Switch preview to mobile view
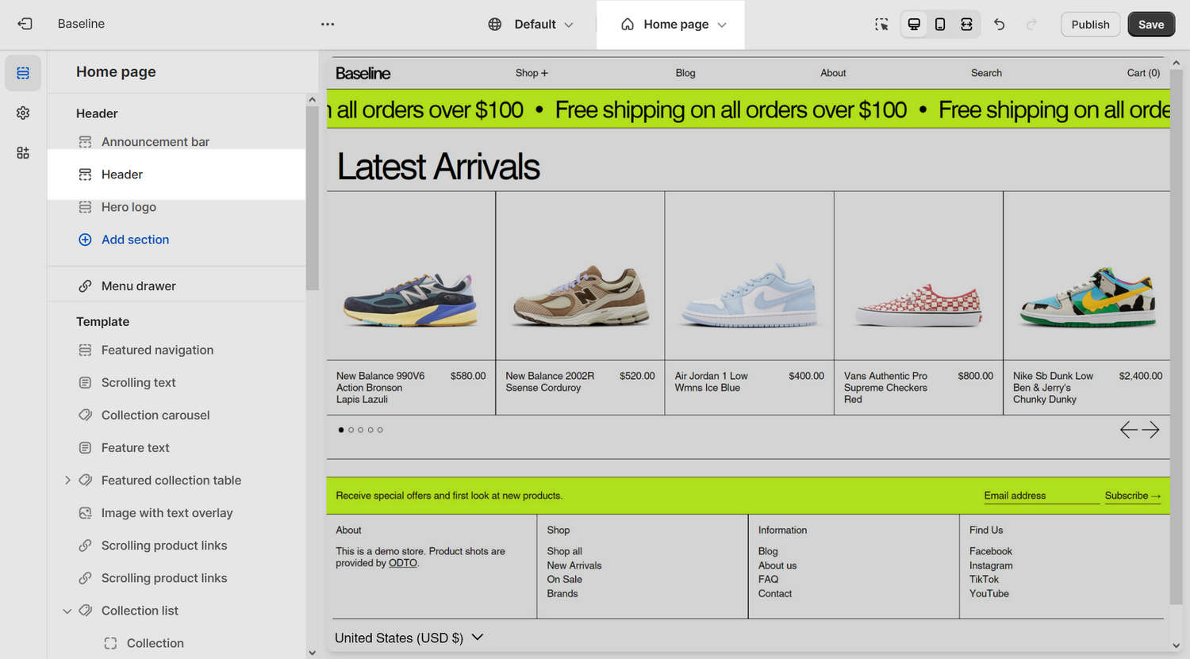 pyautogui.click(x=940, y=24)
